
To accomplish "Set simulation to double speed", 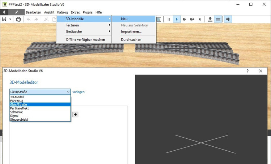I will coord(184,19).
